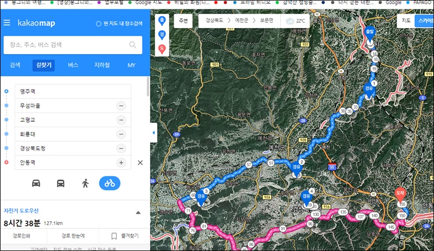Click waypoint 1 경유 marker on map

[369, 90]
